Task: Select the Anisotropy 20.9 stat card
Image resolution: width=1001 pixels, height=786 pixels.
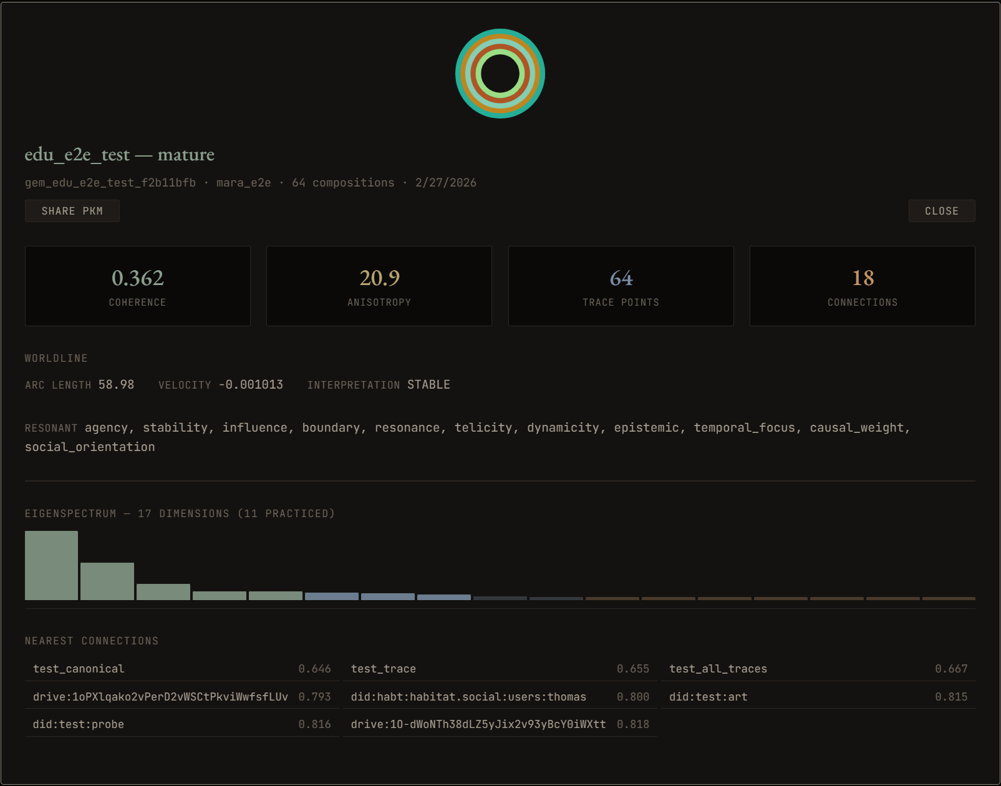Action: pos(379,286)
